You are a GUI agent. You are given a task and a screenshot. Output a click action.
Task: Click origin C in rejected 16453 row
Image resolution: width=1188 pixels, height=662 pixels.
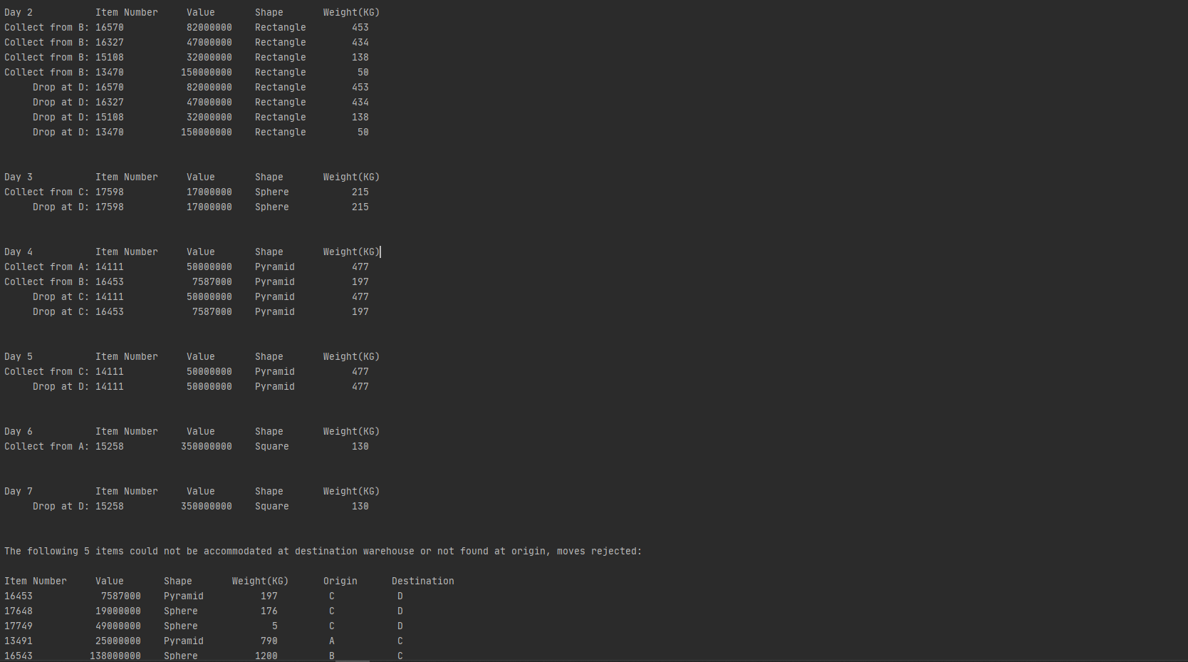(x=332, y=596)
